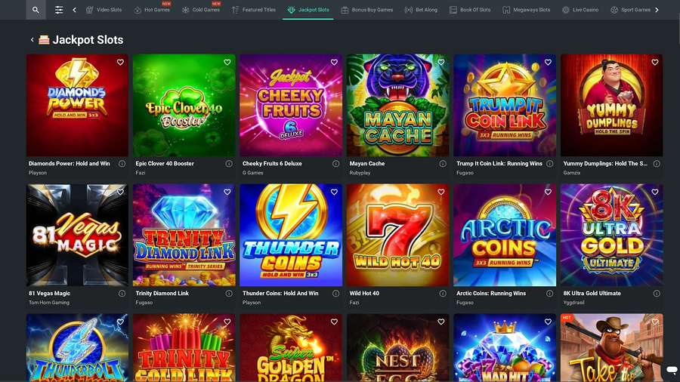The image size is (680, 382).
Task: Open the Trump It Coin Link thumbnail
Action: coord(505,105)
